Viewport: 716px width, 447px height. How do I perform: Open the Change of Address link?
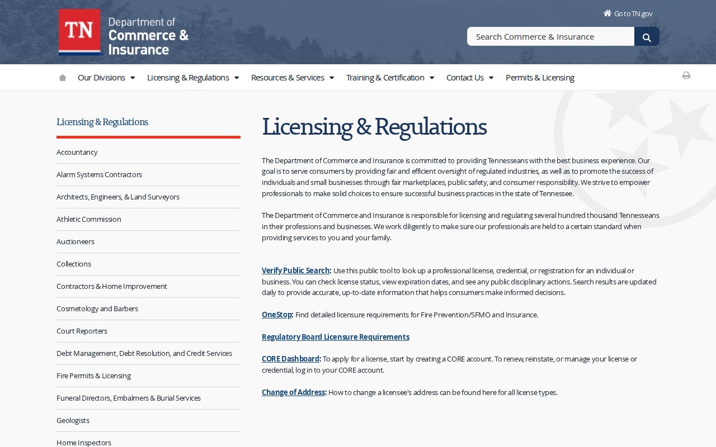coord(293,392)
